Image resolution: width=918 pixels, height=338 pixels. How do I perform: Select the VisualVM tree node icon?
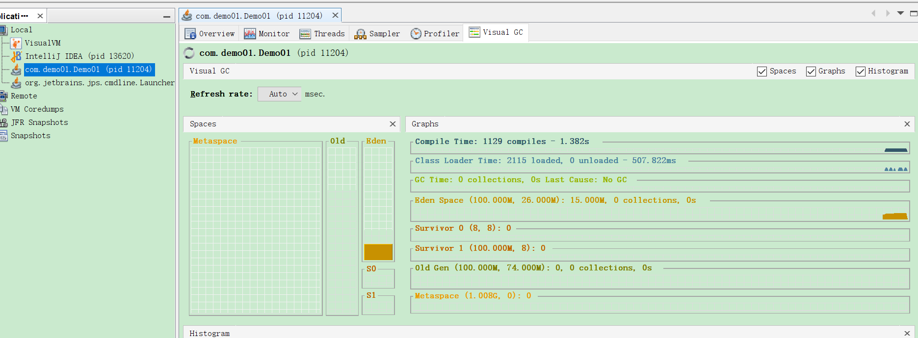tap(16, 43)
